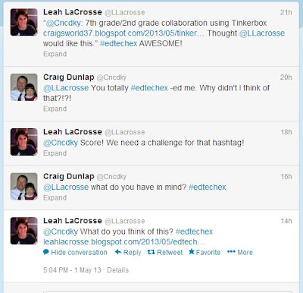
Task: Open Craig Dunlap's avatar on 20h tweet
Action: [24, 87]
